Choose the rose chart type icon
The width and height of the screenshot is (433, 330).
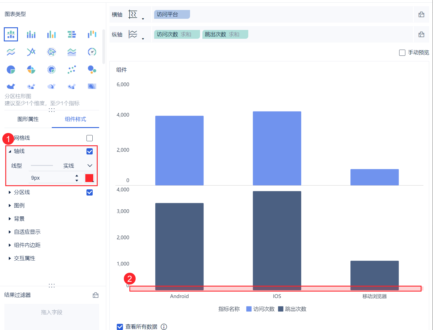31,70
